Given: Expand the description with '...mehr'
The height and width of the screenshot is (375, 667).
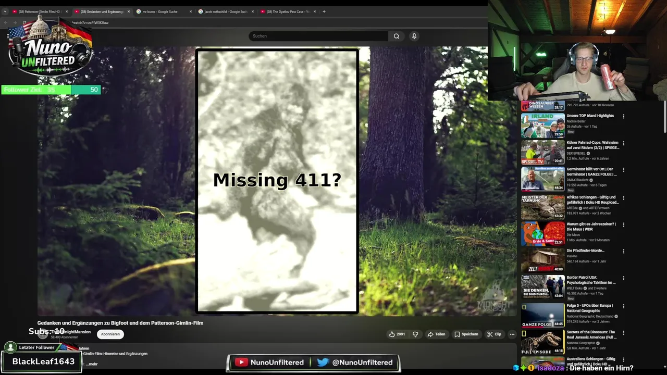Looking at the screenshot, I should tap(92, 364).
